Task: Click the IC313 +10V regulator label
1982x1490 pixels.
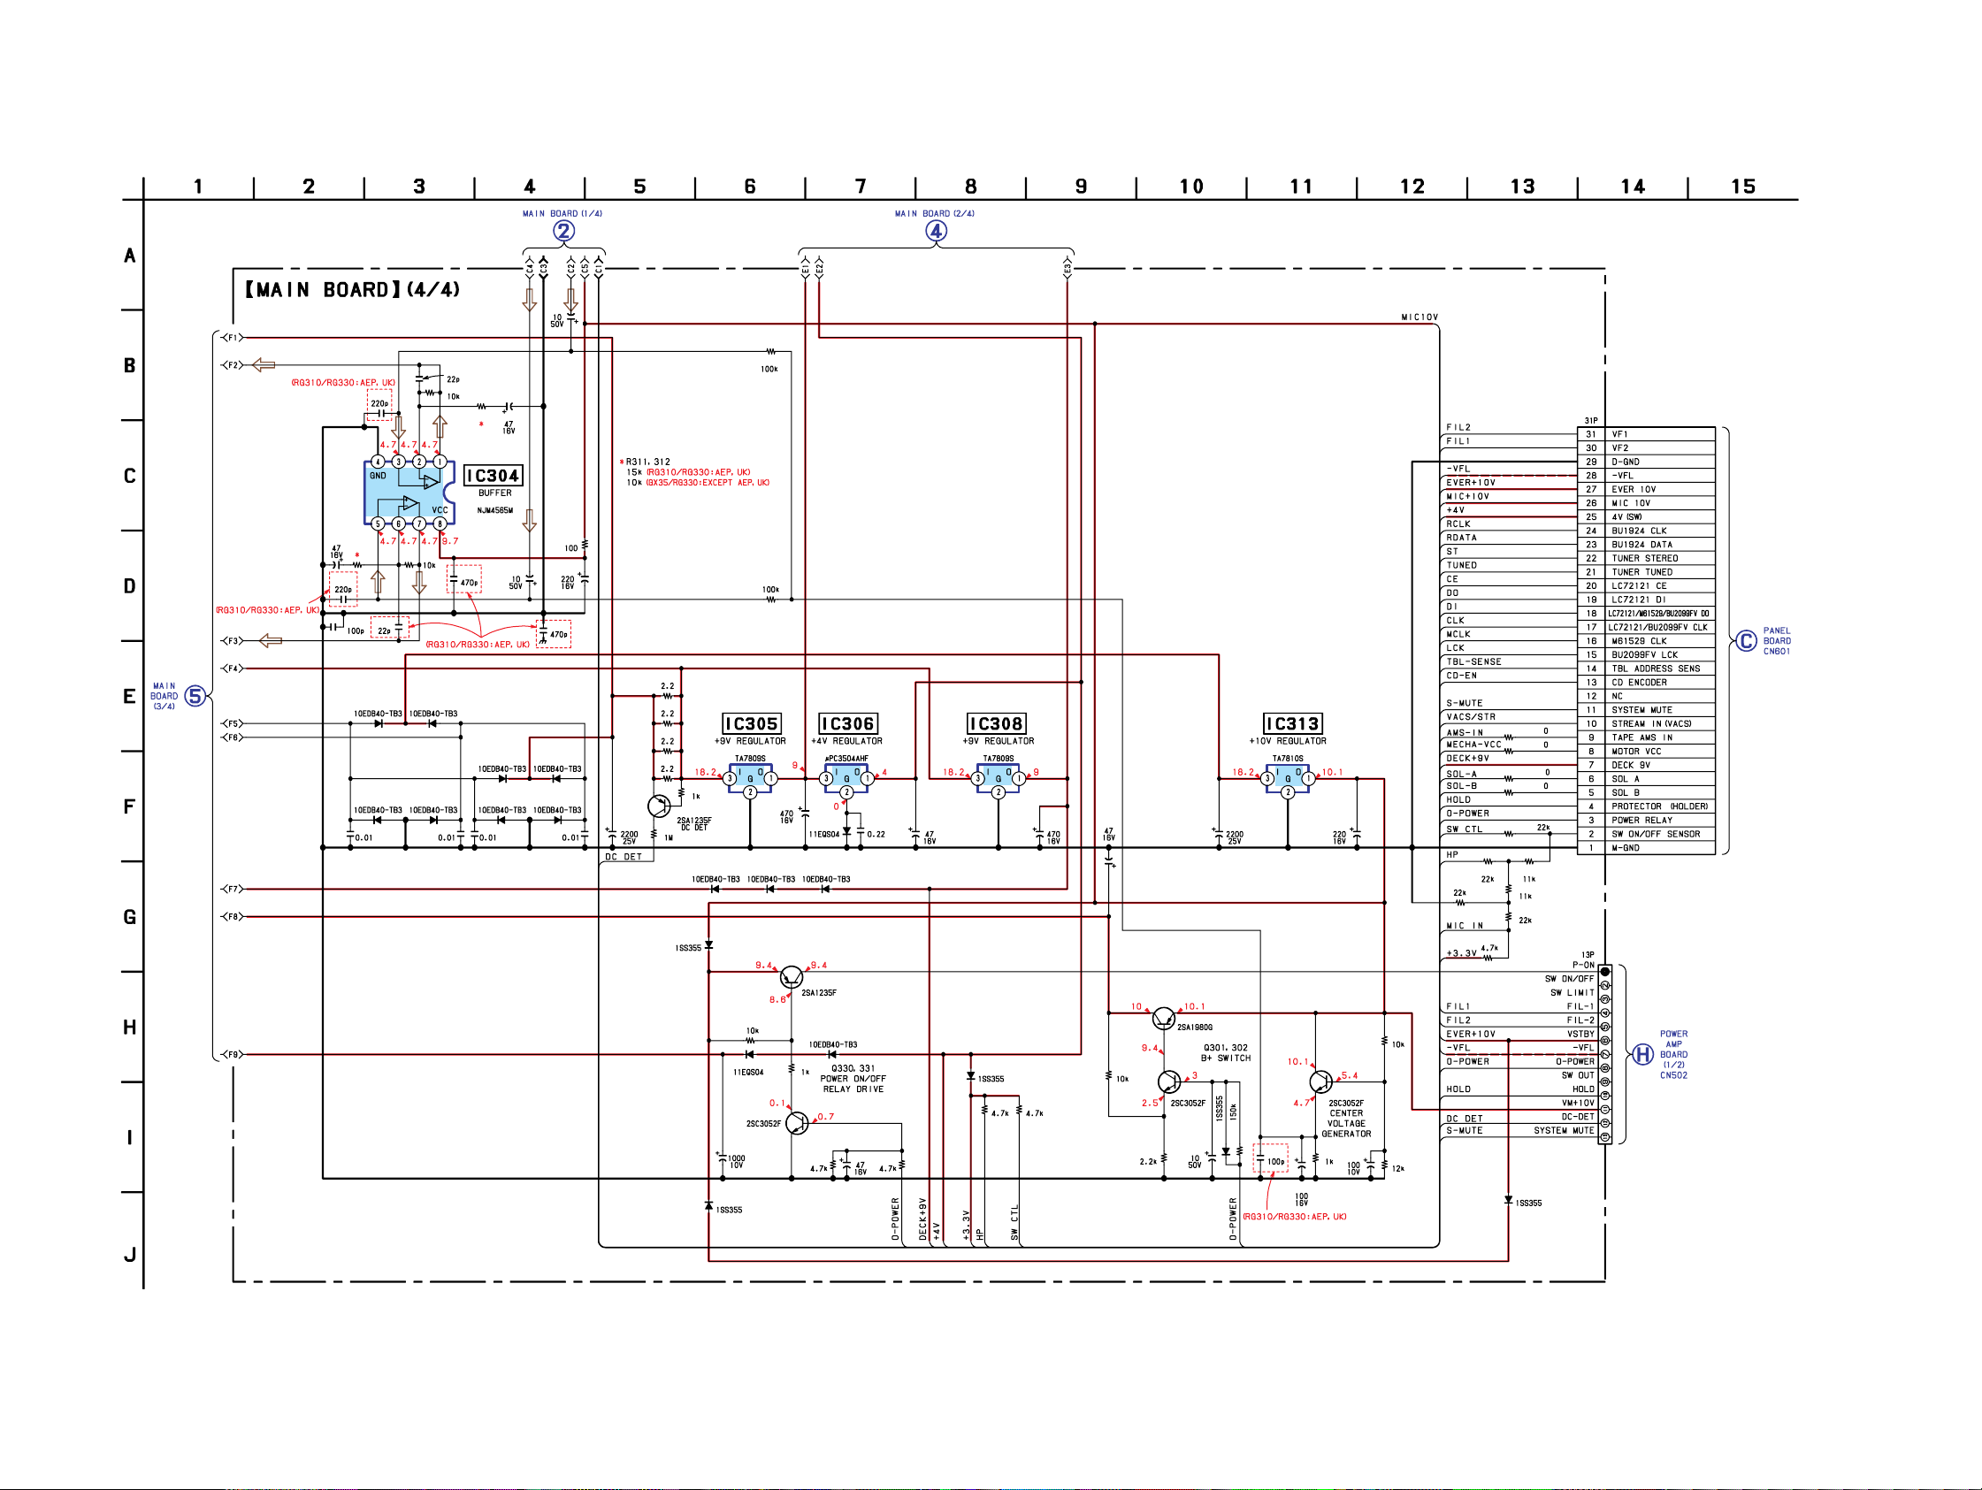Action: (x=1292, y=724)
